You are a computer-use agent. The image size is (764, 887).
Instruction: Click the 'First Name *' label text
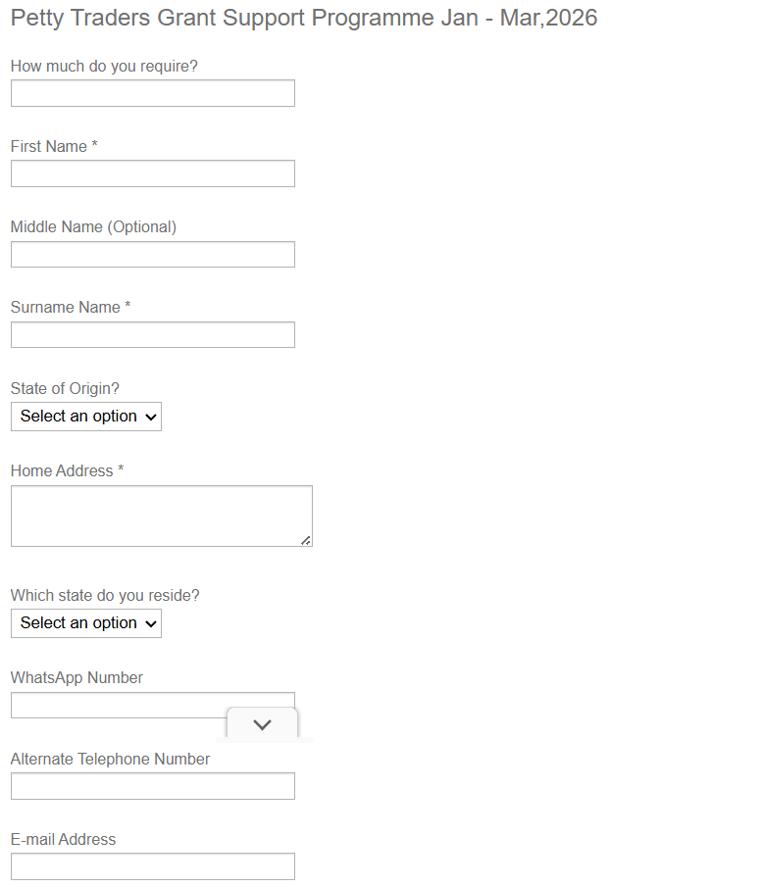point(54,146)
